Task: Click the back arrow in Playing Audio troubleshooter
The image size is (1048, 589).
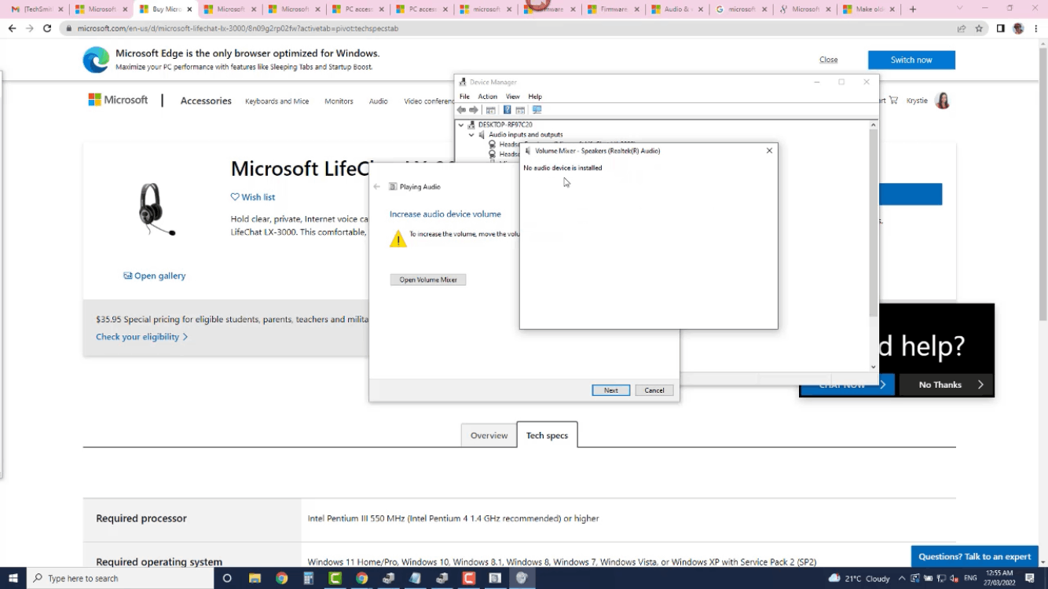Action: click(377, 187)
